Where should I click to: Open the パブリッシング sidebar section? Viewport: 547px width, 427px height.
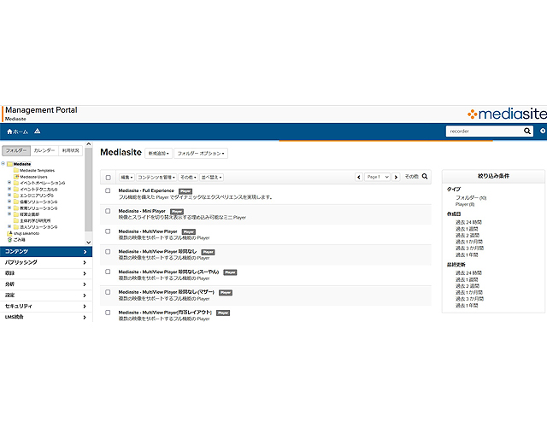click(46, 262)
